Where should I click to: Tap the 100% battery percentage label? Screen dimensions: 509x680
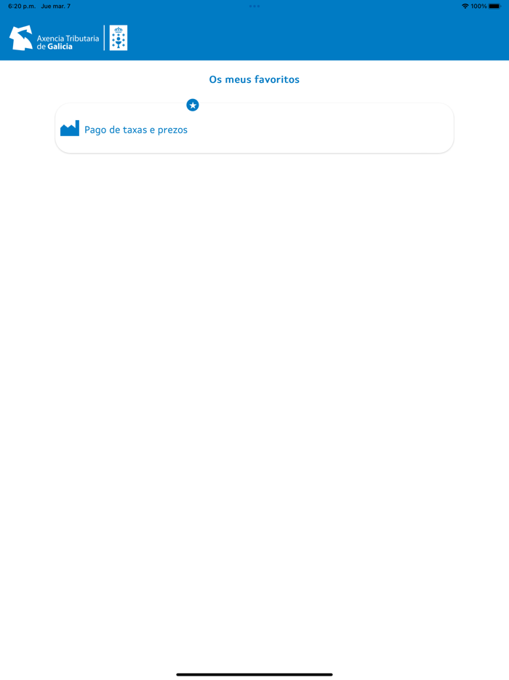point(478,6)
